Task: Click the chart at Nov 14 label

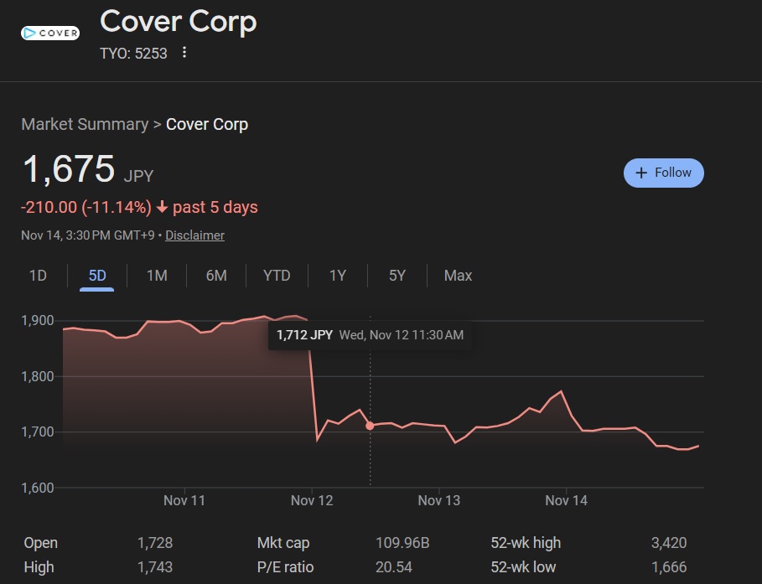Action: (566, 500)
